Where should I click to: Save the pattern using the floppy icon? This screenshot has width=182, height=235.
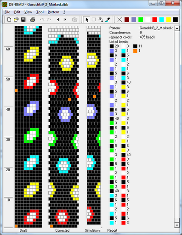point(23,20)
